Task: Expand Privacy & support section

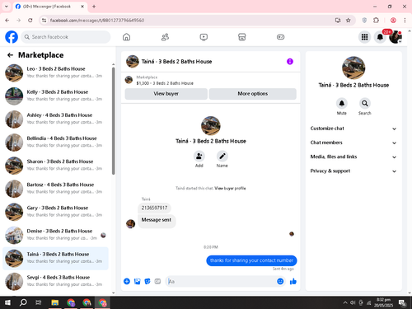Action: coord(353,171)
